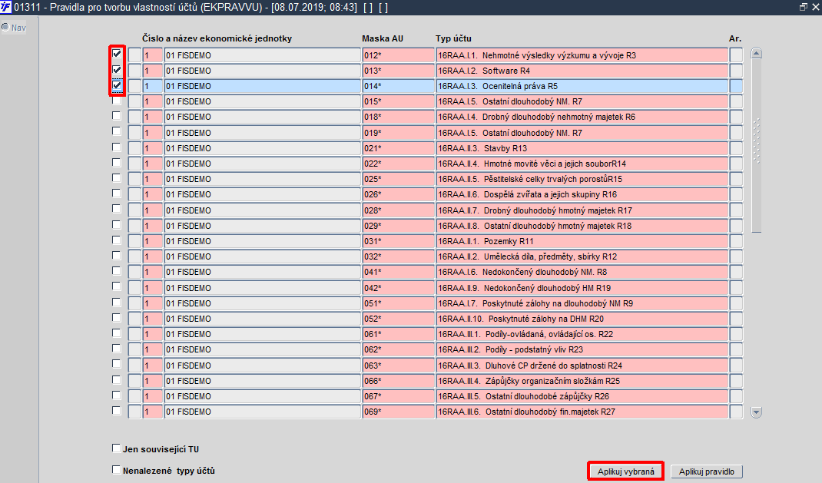Check the row checkbox for mask 063*
Screen dimensions: 822x483
click(x=116, y=364)
